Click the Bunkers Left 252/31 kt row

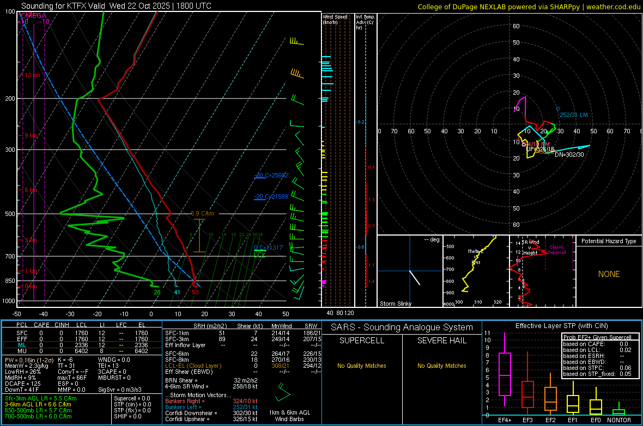pos(211,407)
